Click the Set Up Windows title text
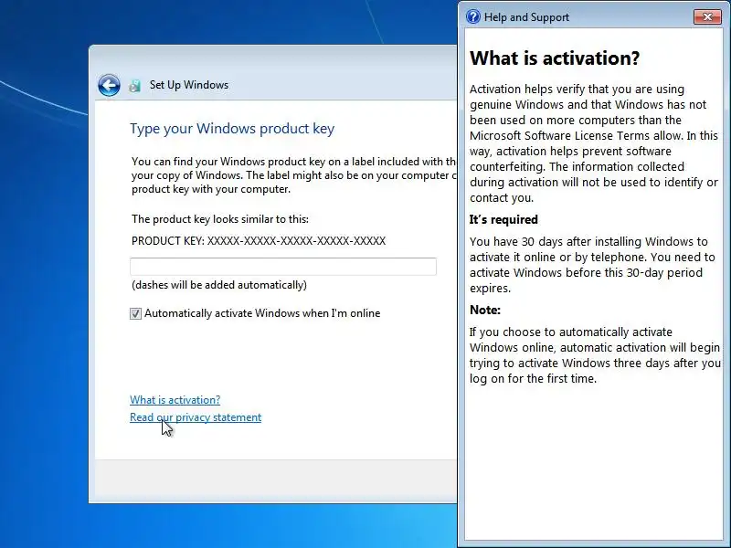Viewport: 731px width, 548px height. pos(189,85)
